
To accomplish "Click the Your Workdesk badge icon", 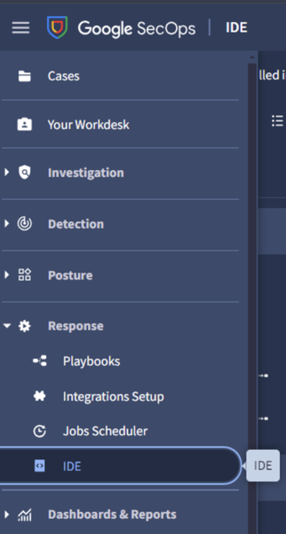I will tap(25, 125).
